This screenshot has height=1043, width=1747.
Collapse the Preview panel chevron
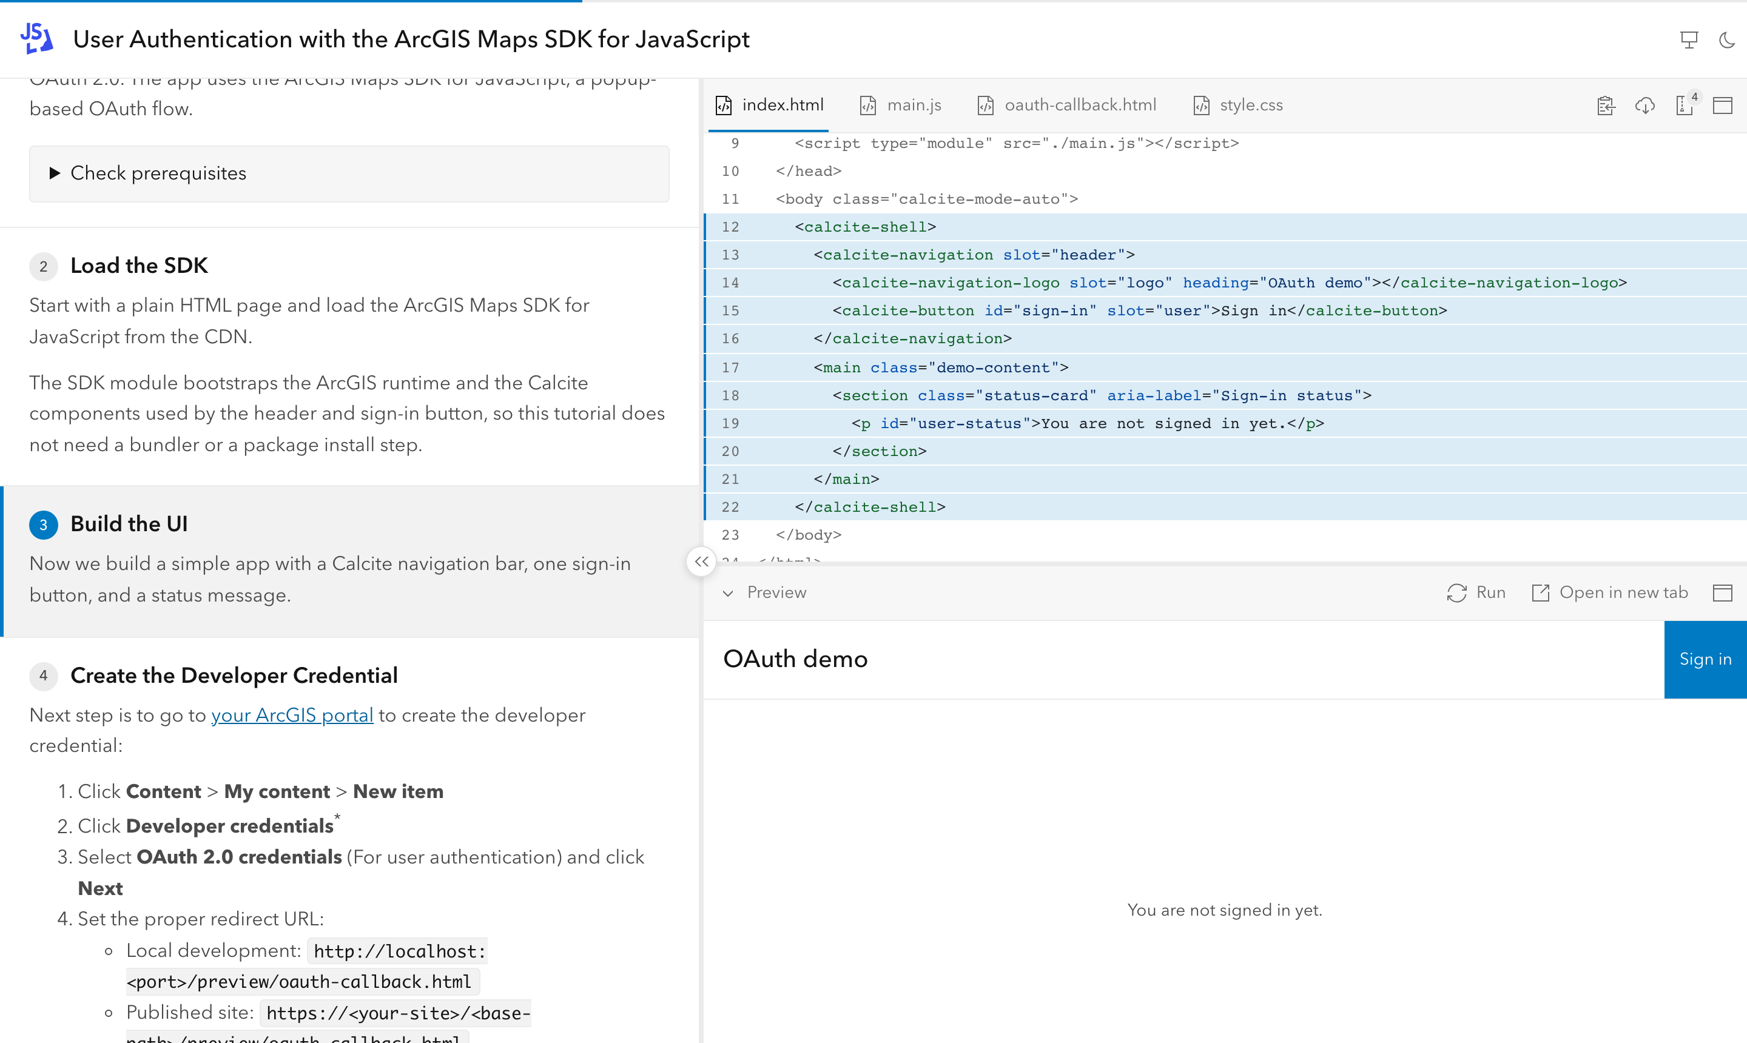(728, 593)
